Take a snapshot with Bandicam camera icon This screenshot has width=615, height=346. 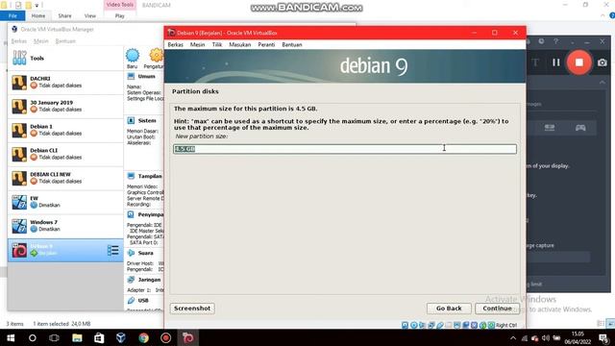603,62
